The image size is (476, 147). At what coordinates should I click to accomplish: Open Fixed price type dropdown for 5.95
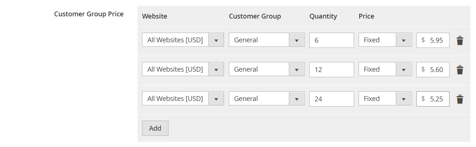coord(385,40)
